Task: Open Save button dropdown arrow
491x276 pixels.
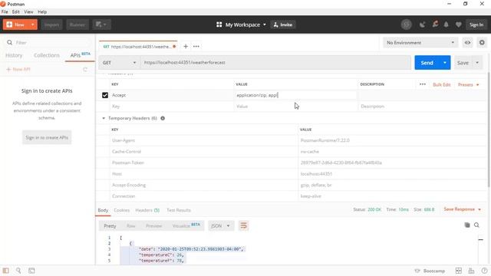Action: (477, 63)
